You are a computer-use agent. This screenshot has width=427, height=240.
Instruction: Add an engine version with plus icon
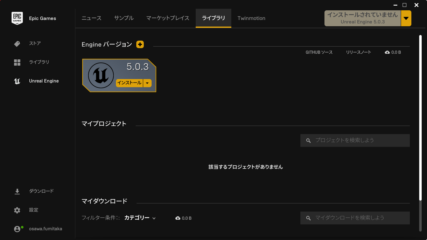click(140, 44)
